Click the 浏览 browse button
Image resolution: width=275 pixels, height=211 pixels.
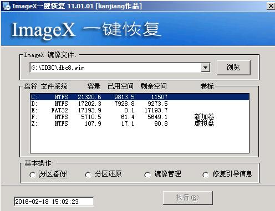click(x=233, y=68)
